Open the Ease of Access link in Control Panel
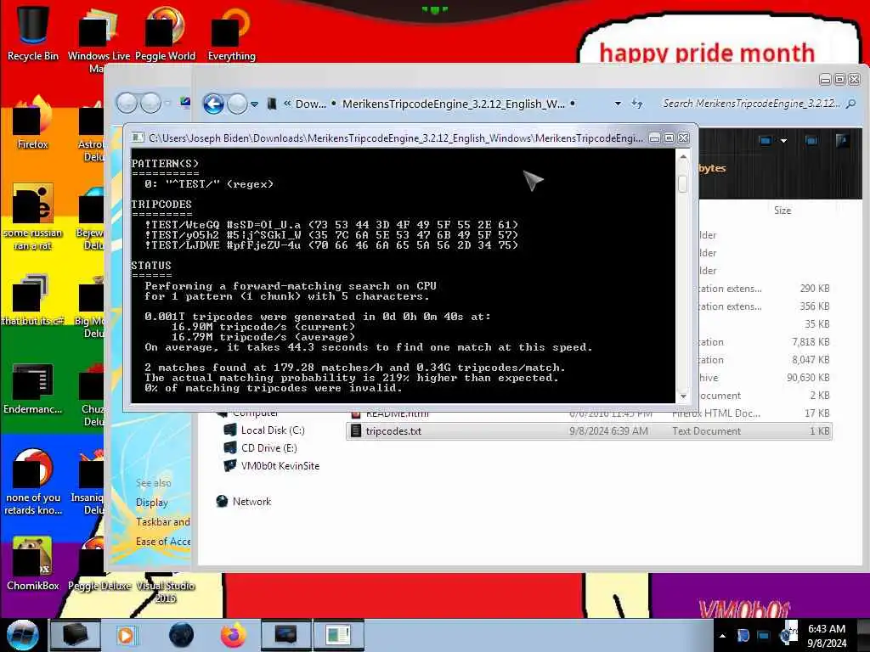The height and width of the screenshot is (652, 870). click(162, 541)
